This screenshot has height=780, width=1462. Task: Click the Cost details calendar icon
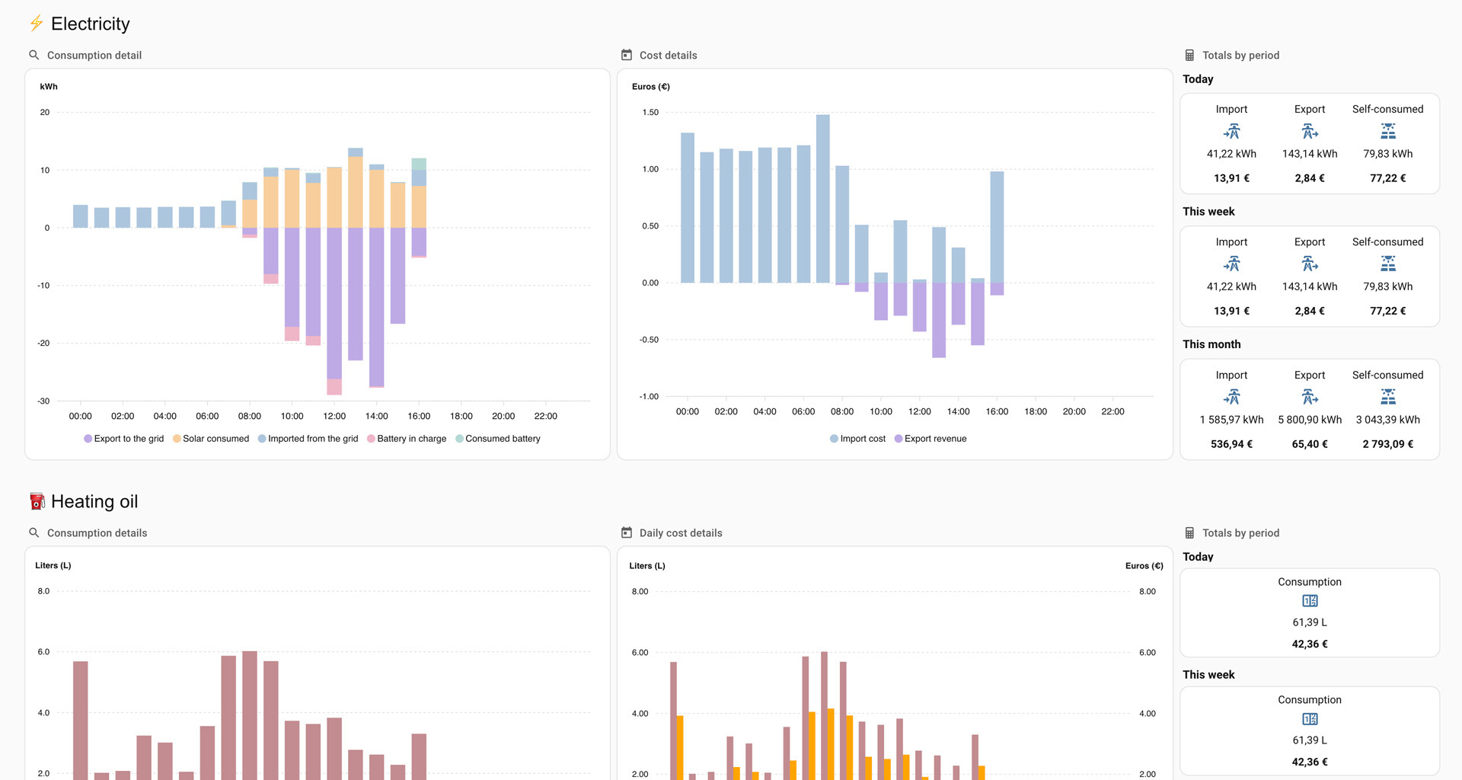point(627,55)
